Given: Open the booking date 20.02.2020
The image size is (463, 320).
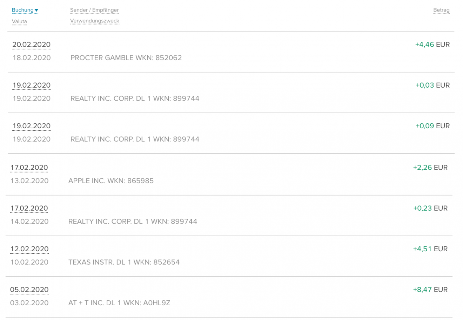Looking at the screenshot, I should click(x=31, y=45).
